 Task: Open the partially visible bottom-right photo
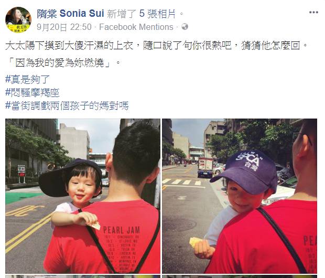(240, 276)
